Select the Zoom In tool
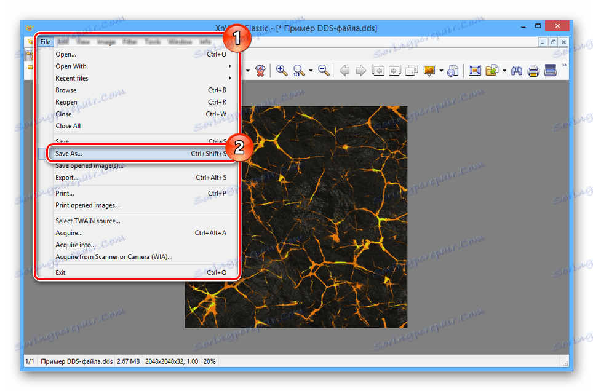 pos(282,70)
